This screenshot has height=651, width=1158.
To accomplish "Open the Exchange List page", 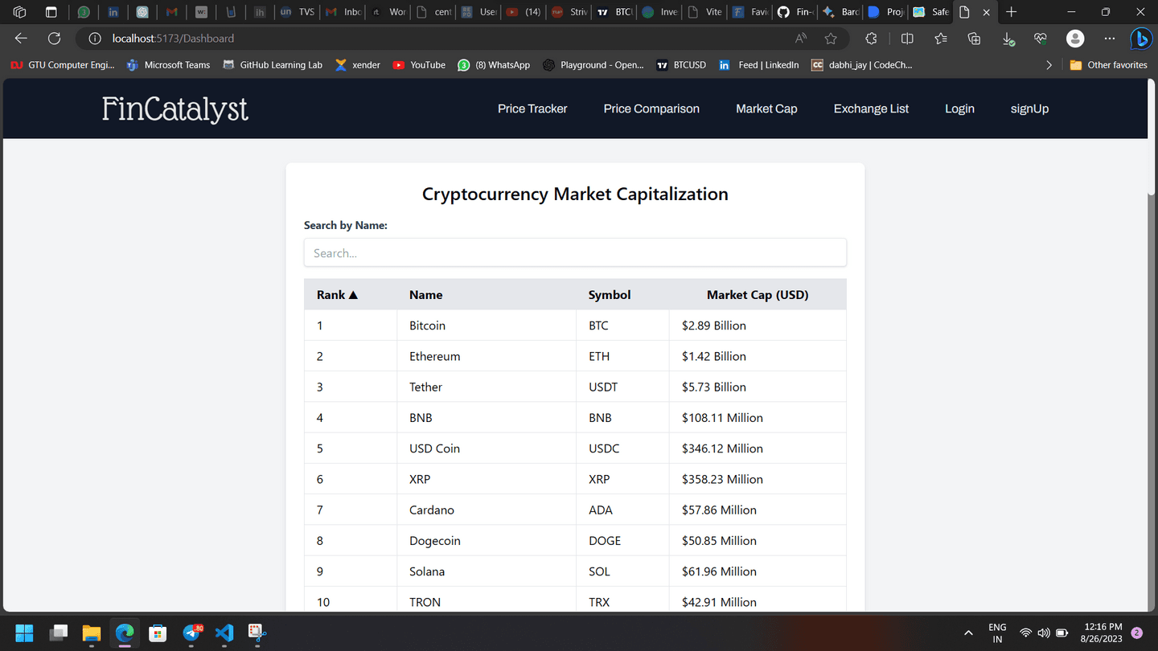I will [871, 108].
